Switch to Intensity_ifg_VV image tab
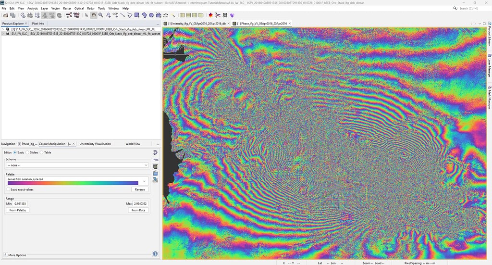The image size is (492, 265). point(196,23)
